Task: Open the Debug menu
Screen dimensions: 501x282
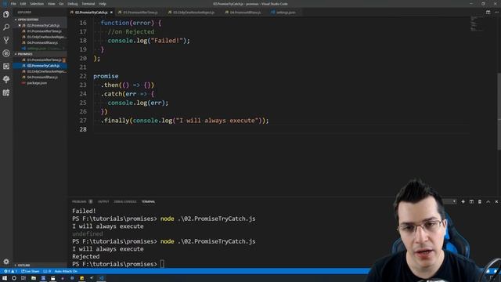Action: [73, 4]
